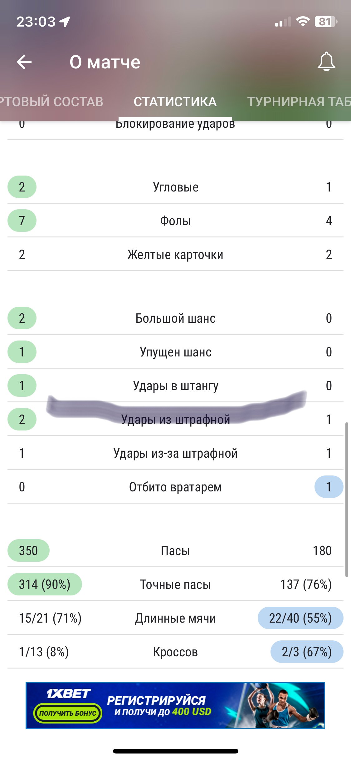Tap the home indicator bar at bottom

click(x=176, y=751)
